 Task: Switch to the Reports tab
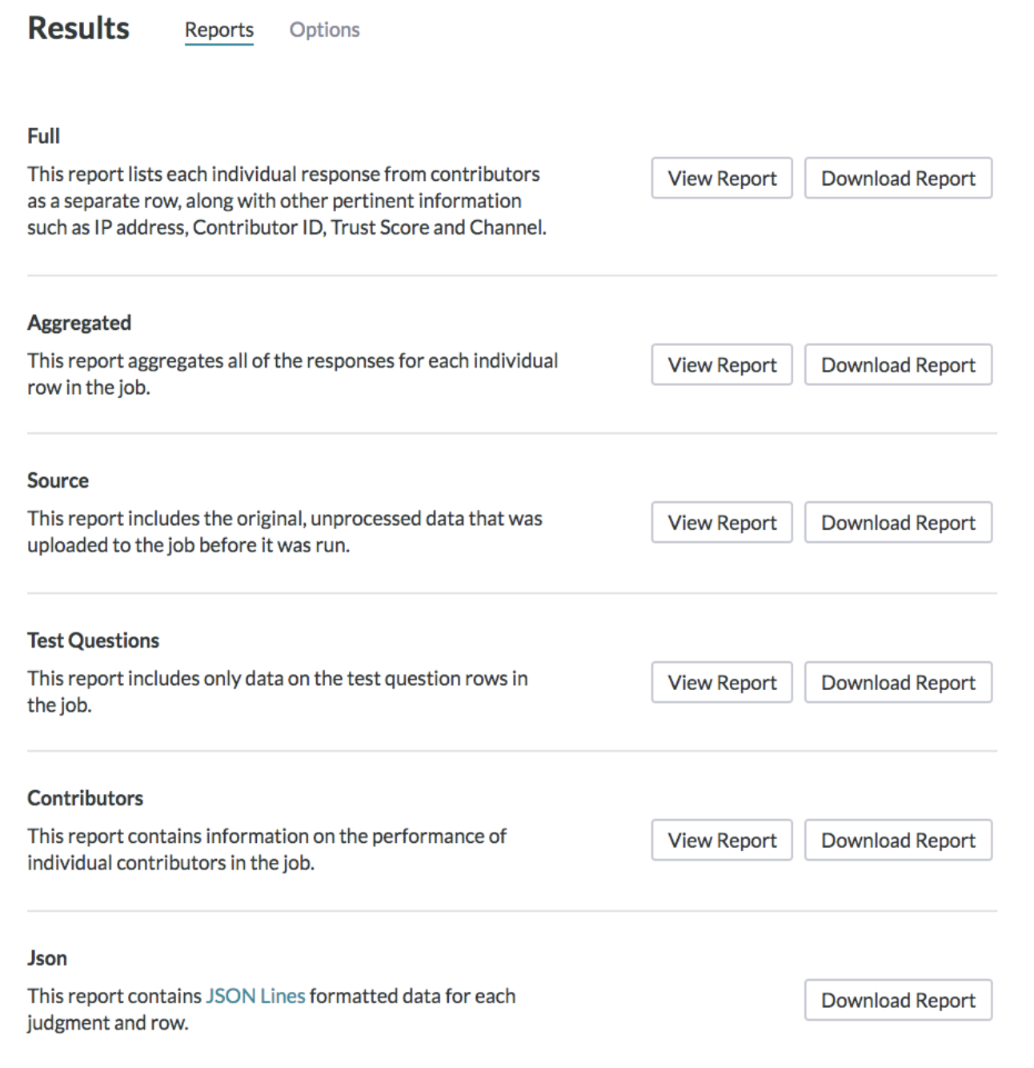(218, 30)
